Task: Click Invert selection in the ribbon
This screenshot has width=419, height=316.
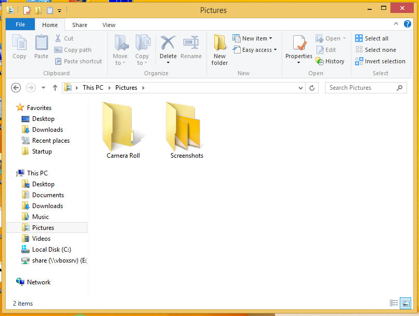Action: point(380,61)
